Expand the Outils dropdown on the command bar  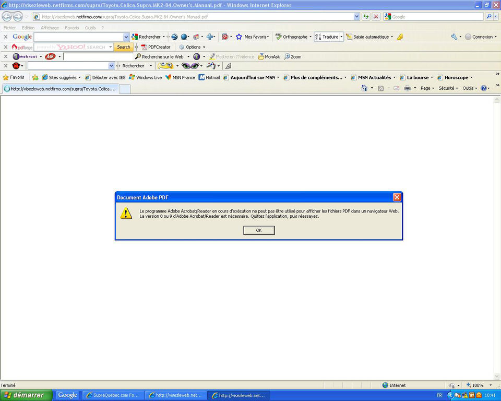pos(468,88)
